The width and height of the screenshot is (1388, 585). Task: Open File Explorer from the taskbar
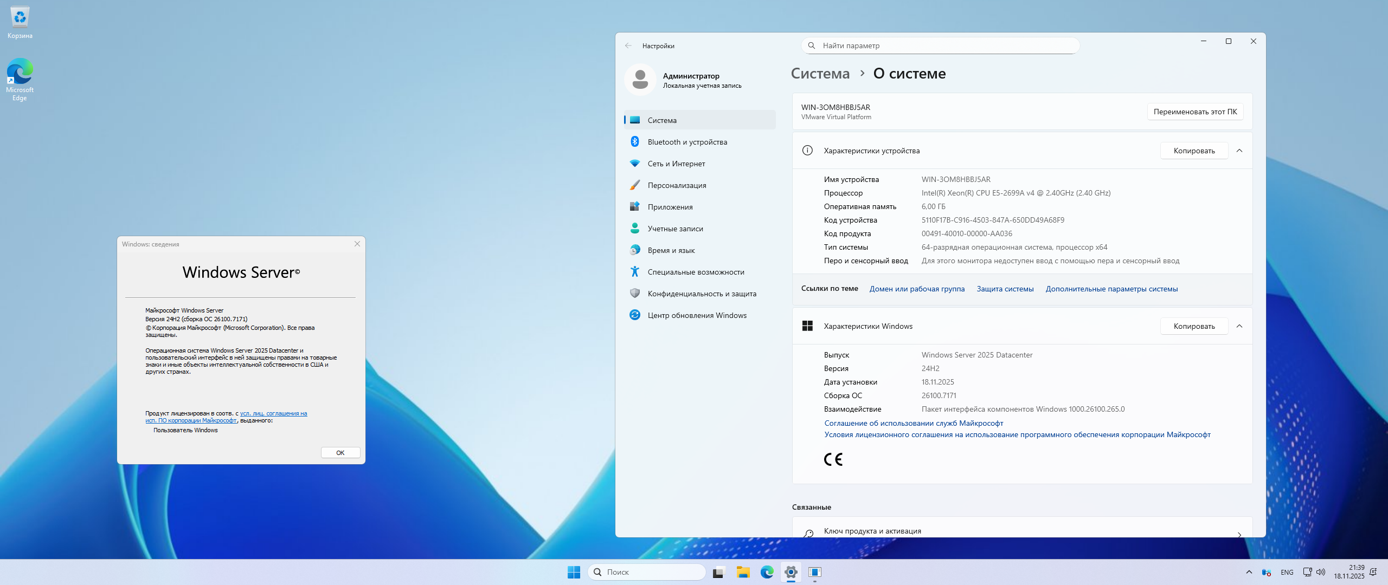743,572
